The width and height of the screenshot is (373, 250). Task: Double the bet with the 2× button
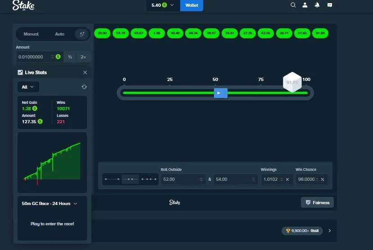(x=83, y=57)
